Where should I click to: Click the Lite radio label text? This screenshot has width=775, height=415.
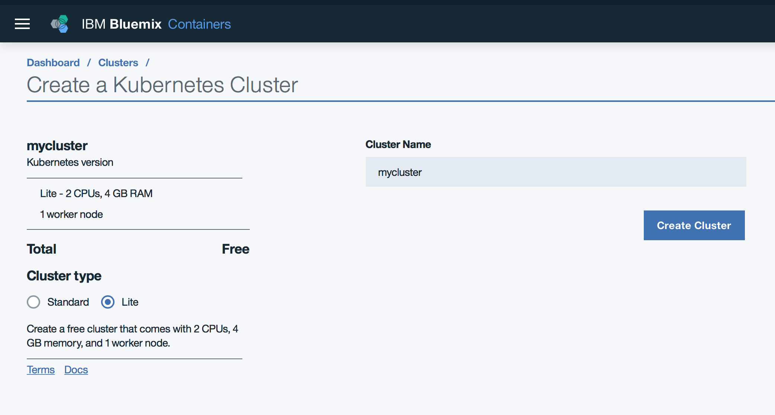(130, 302)
